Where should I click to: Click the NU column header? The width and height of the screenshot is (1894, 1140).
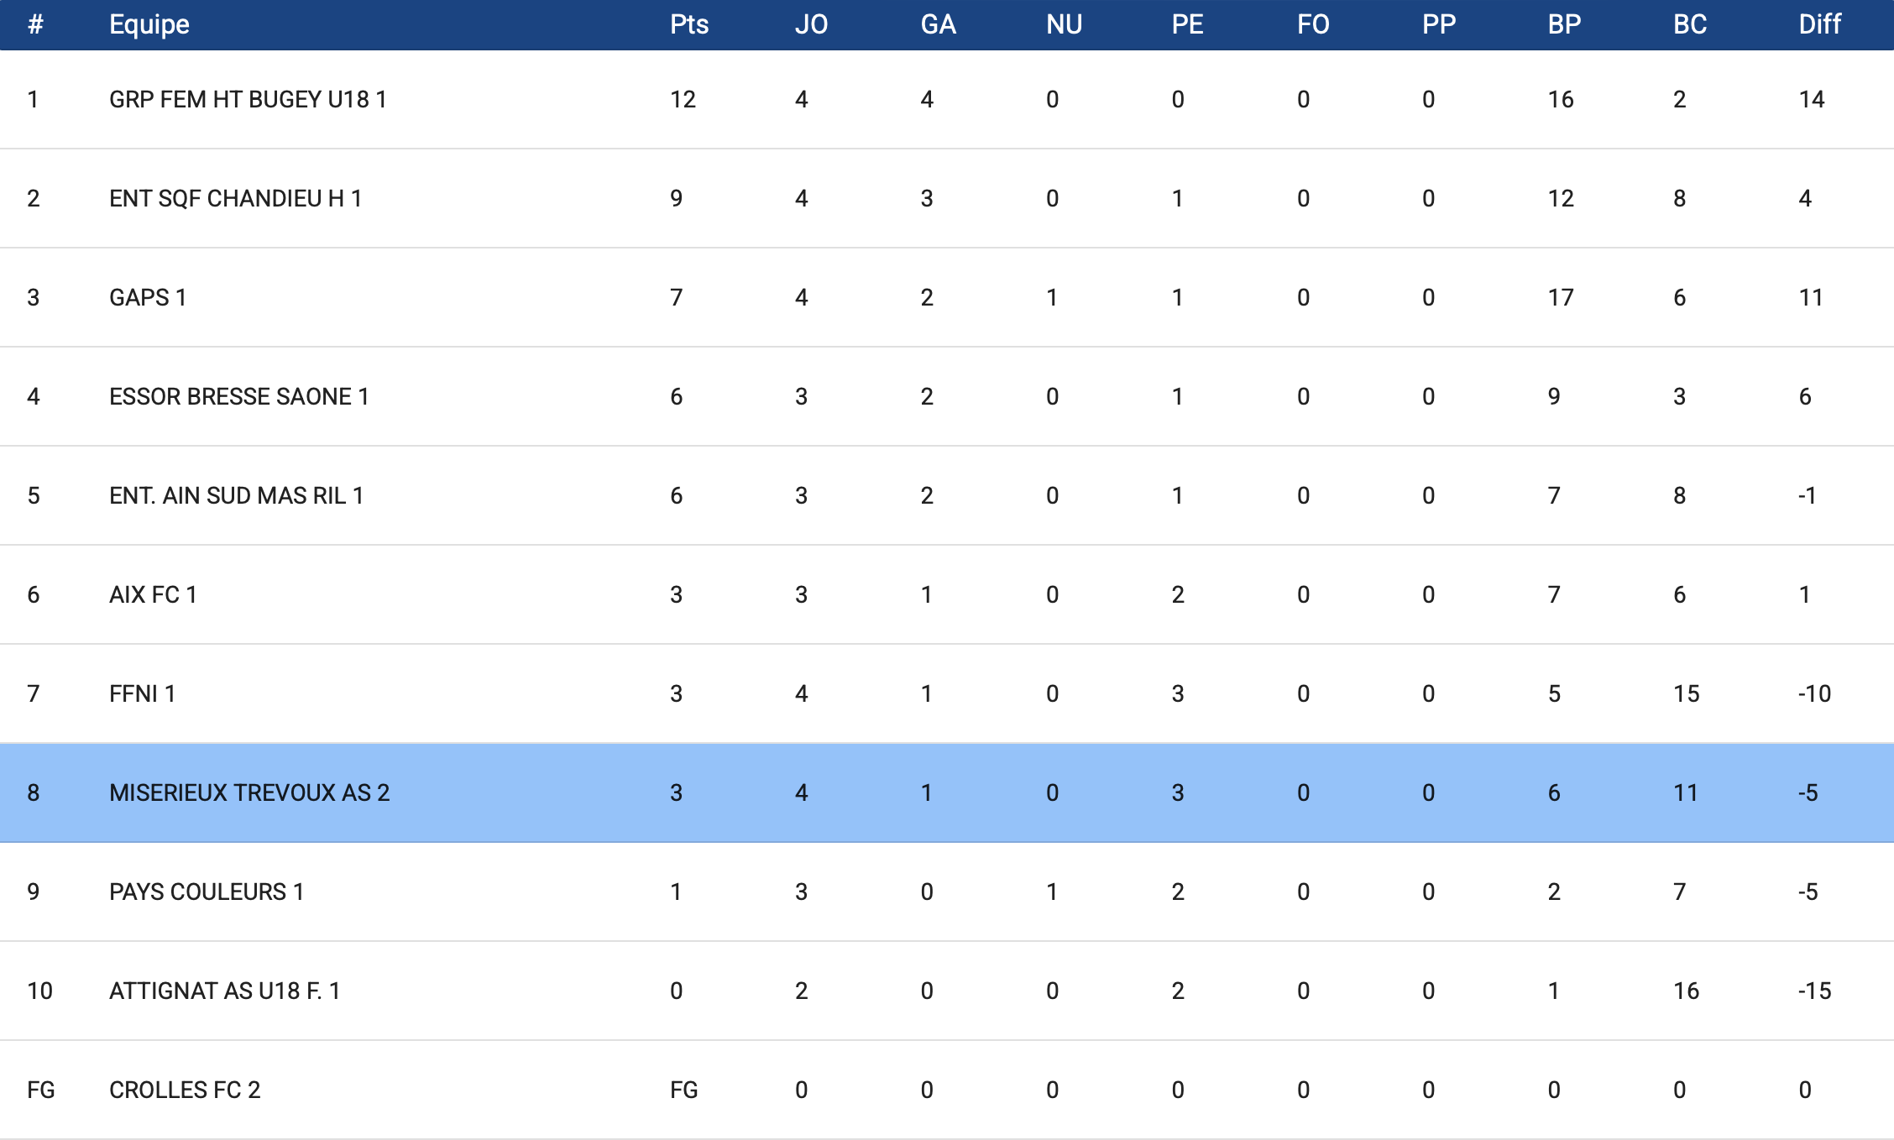(1064, 24)
